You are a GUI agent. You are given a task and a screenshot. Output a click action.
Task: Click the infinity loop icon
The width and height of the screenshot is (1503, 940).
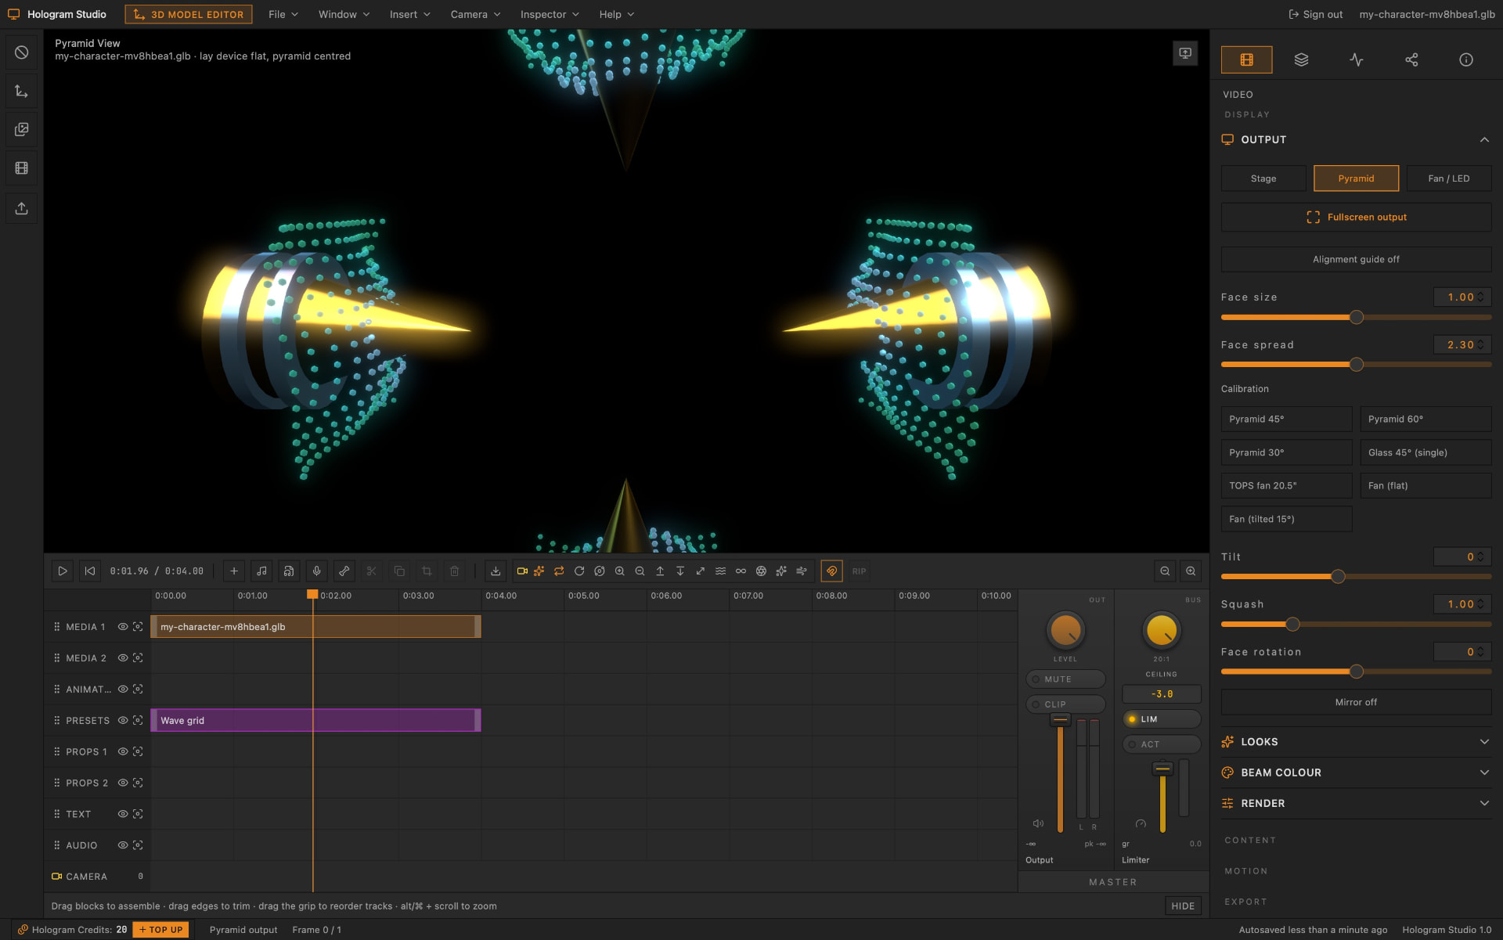click(741, 571)
